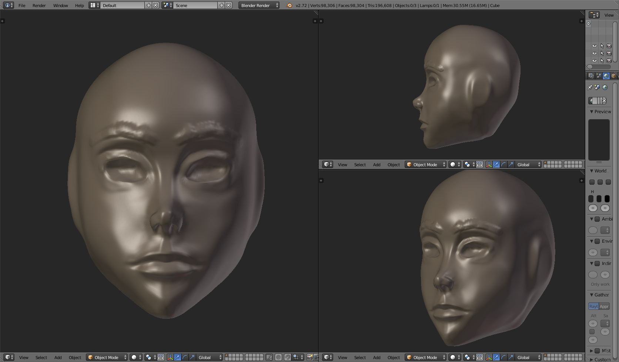Delete the Default screen layout

[156, 5]
